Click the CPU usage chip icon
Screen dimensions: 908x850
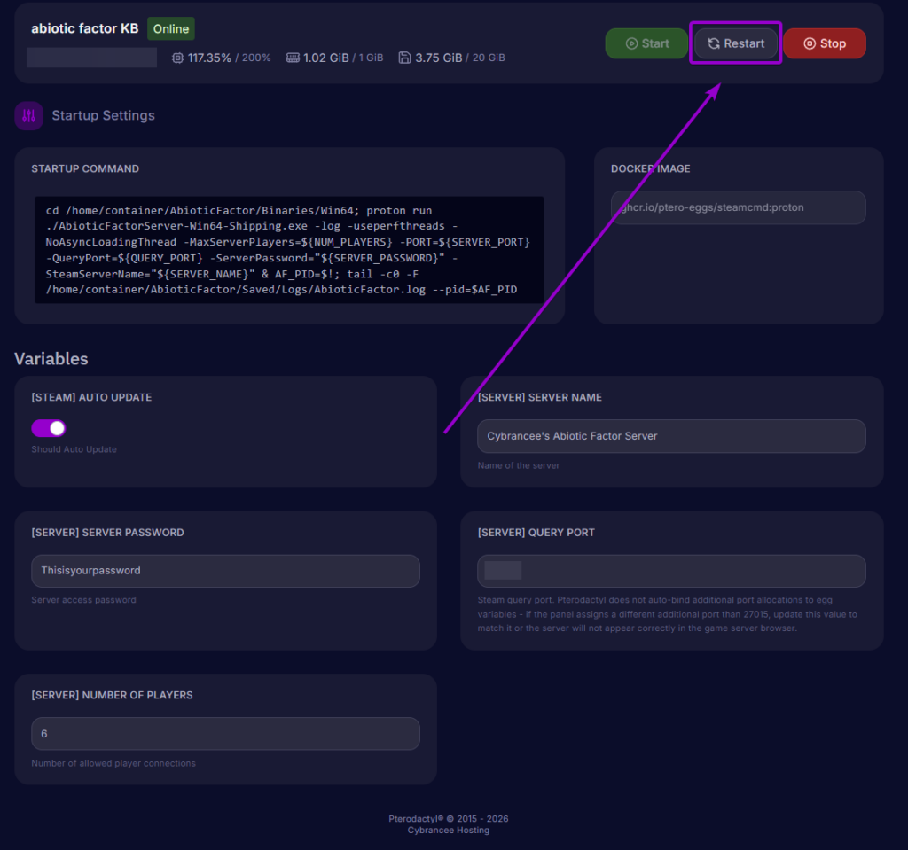click(177, 58)
